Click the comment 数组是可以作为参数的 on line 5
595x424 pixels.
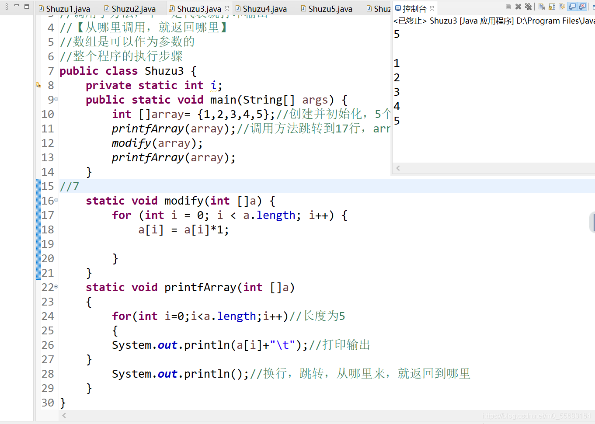pos(127,42)
